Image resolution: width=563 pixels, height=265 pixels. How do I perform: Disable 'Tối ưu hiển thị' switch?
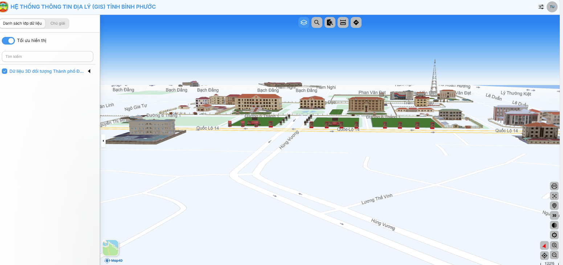pyautogui.click(x=8, y=41)
